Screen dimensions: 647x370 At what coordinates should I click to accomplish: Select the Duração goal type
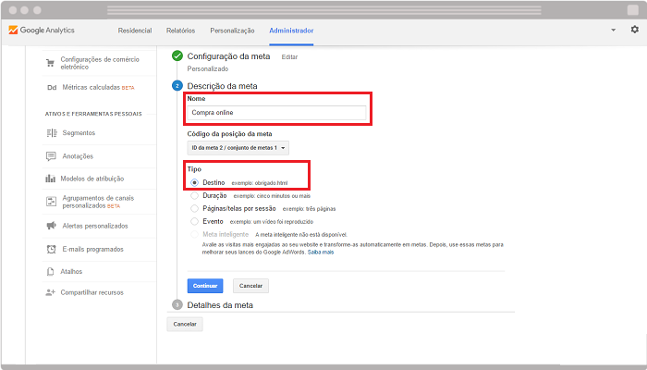tap(194, 196)
